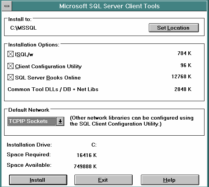Click the C:\MSSQL install path text
209x187 pixels.
tap(23, 28)
